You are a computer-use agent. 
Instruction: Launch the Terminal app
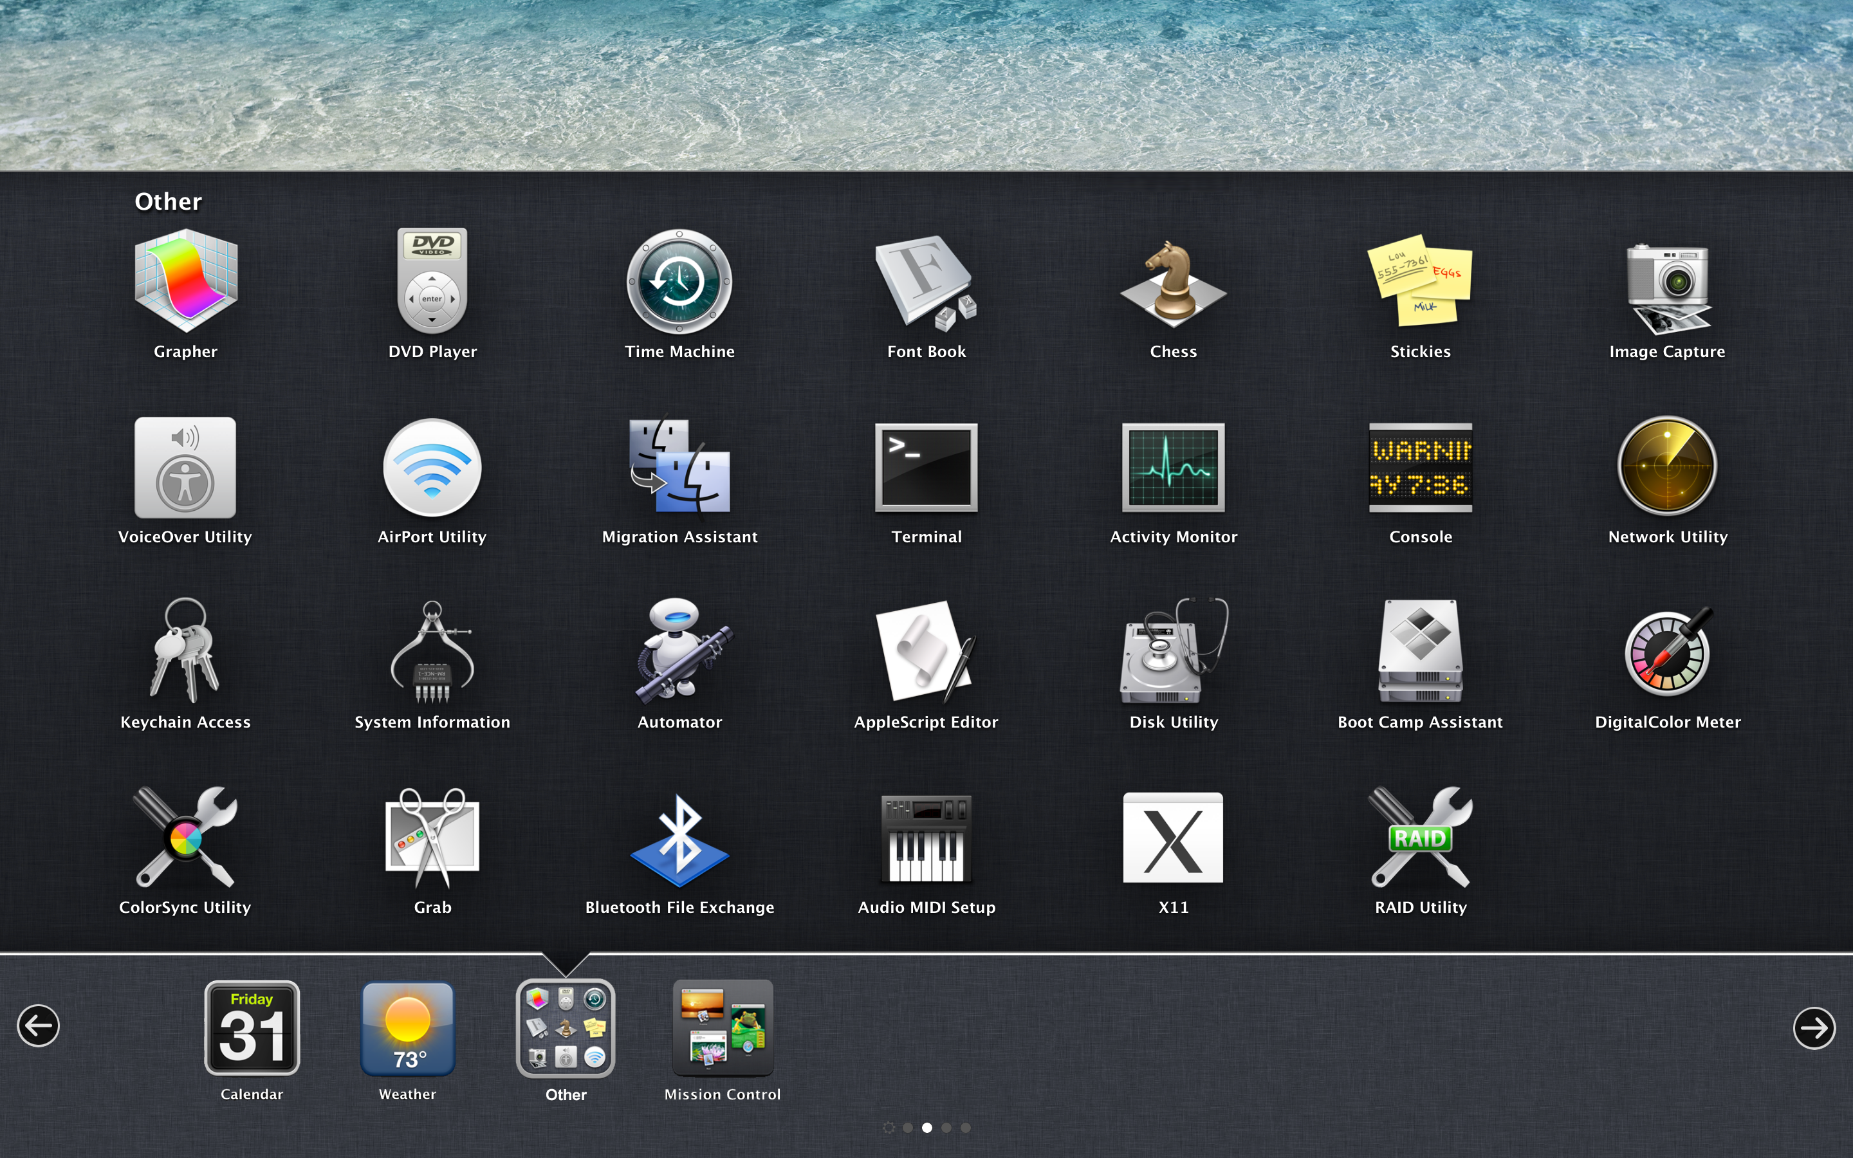926,467
